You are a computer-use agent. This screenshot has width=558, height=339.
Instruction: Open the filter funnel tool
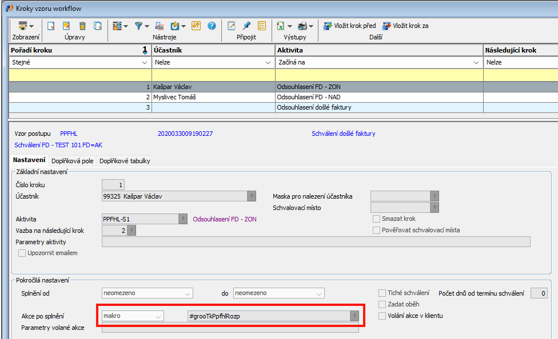point(138,26)
